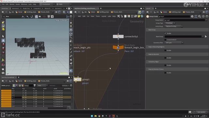Select the foreach_begin orange node
The height and width of the screenshot is (118, 209).
click(x=118, y=48)
